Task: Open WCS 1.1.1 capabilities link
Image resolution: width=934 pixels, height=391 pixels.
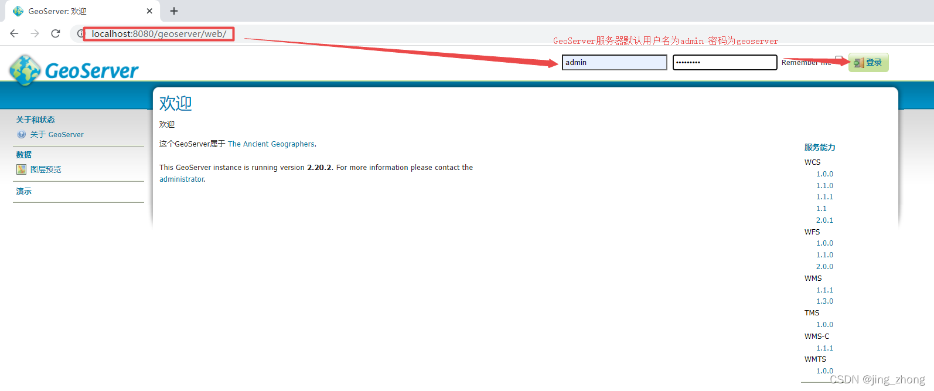Action: 824,197
